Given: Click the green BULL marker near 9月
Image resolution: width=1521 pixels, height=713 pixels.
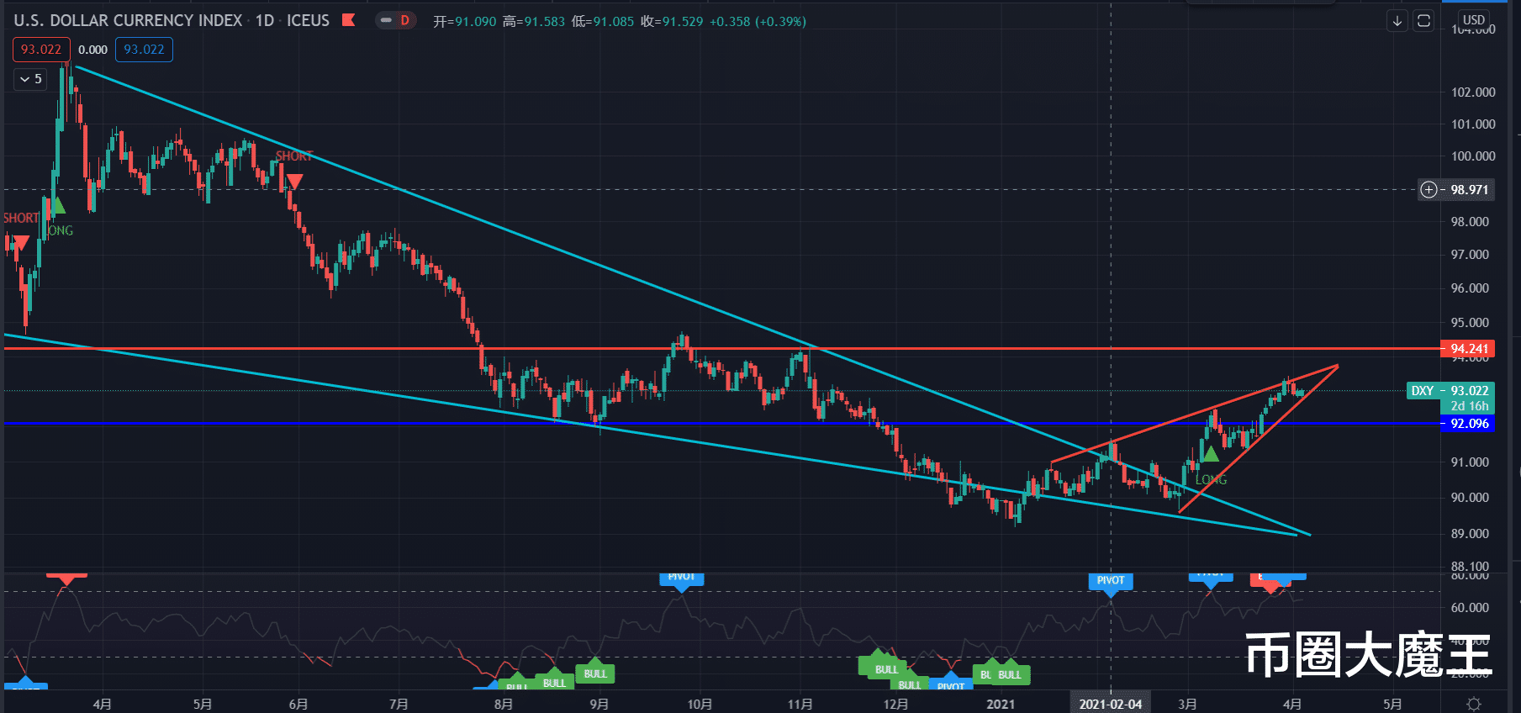Looking at the screenshot, I should [x=595, y=673].
